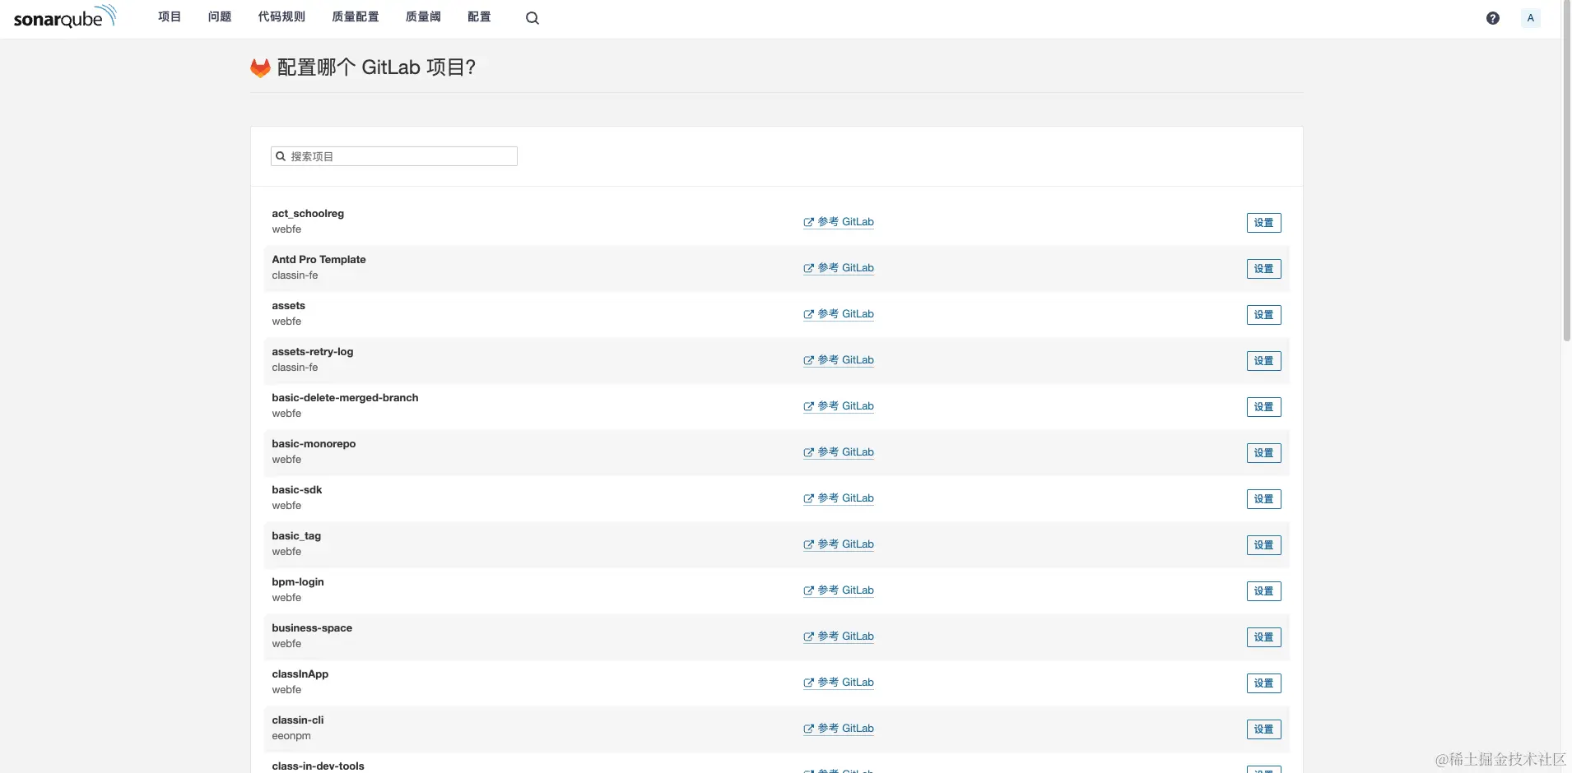The width and height of the screenshot is (1572, 773).
Task: Select the assets-retry-log project name
Action: 313,352
